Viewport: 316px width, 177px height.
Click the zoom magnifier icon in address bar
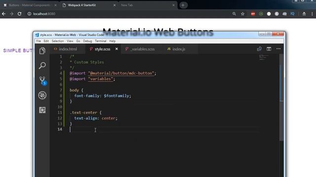coord(234,14)
